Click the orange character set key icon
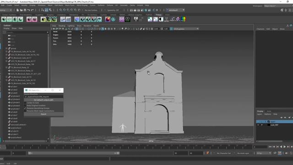The image size is (293, 165). [207, 153]
